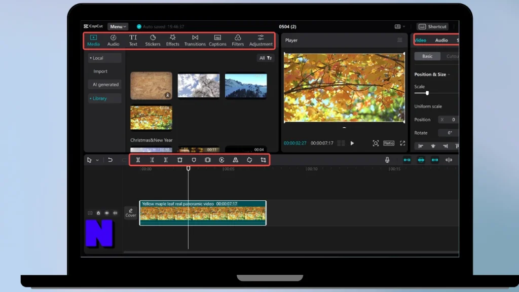Click the Player panel hamburger menu icon
This screenshot has width=519, height=292.
coord(400,40)
